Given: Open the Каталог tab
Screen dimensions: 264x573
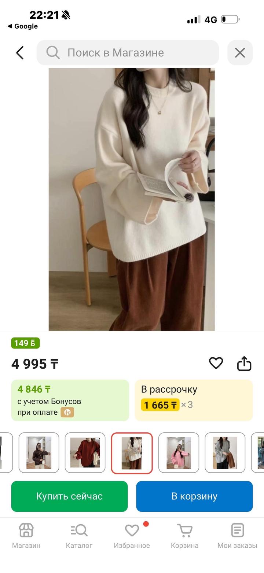Looking at the screenshot, I should (79, 536).
